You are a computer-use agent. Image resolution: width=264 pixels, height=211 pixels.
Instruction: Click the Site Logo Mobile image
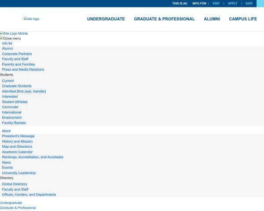14,33
